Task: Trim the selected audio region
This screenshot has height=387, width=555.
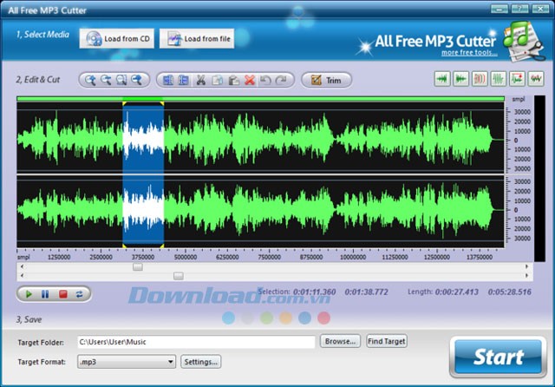Action: [326, 81]
